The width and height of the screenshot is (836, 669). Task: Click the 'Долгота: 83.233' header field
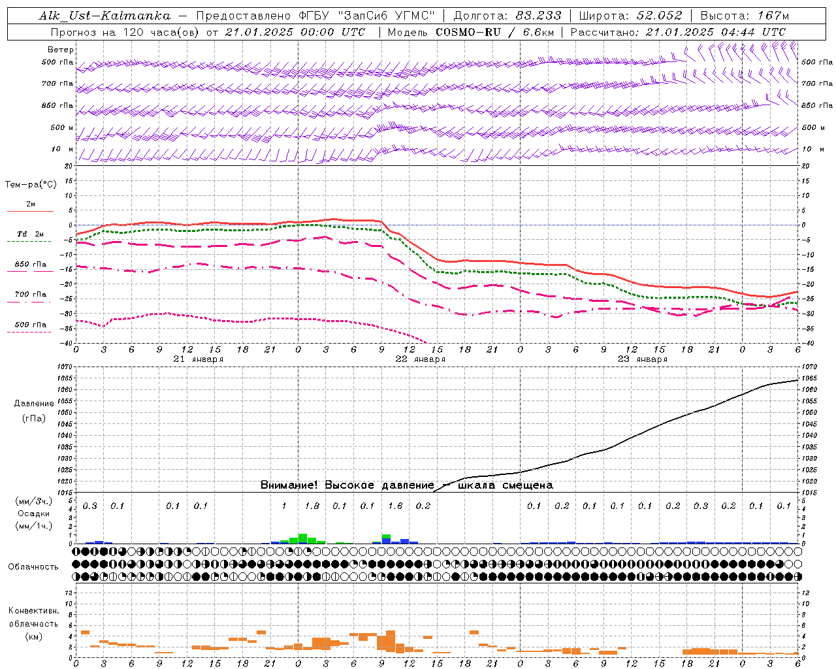pyautogui.click(x=507, y=16)
